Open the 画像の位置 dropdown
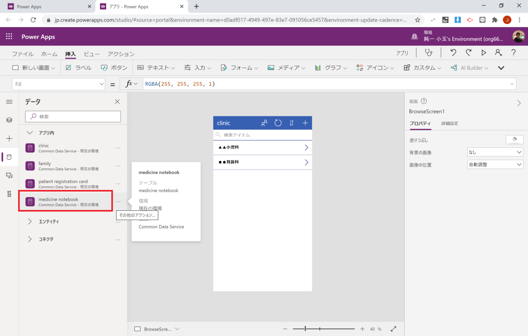The width and height of the screenshot is (528, 336). click(495, 164)
